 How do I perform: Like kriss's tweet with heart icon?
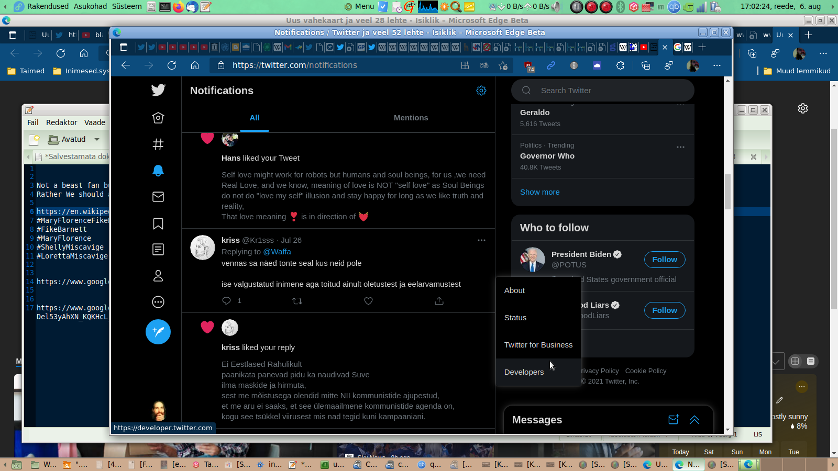point(368,301)
